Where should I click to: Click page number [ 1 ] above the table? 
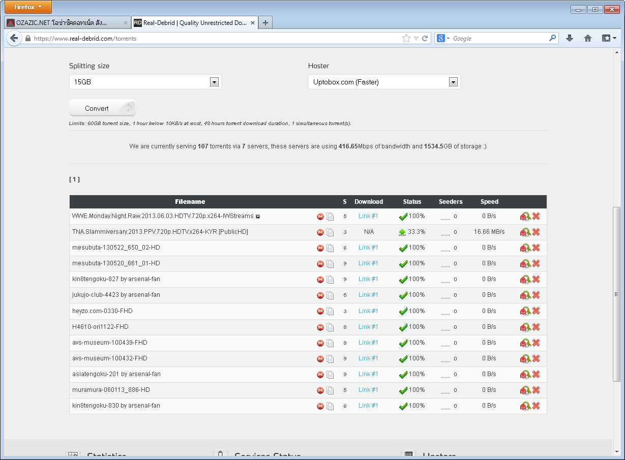(x=74, y=179)
